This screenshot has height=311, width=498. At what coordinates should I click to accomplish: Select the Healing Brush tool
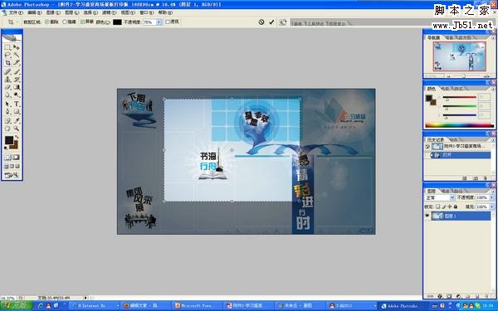[x=7, y=71]
